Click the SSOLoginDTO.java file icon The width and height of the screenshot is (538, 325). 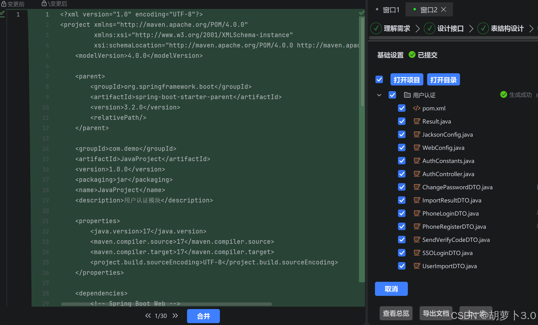pos(417,253)
